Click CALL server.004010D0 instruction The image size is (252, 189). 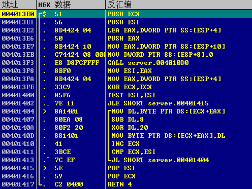click(x=148, y=63)
